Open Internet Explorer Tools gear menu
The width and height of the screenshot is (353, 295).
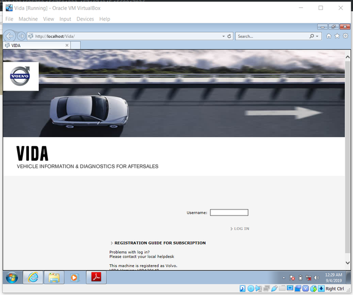pos(346,36)
